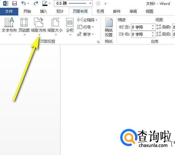Switch to the 插入 tab
The width and height of the screenshot is (175, 155).
(44, 11)
